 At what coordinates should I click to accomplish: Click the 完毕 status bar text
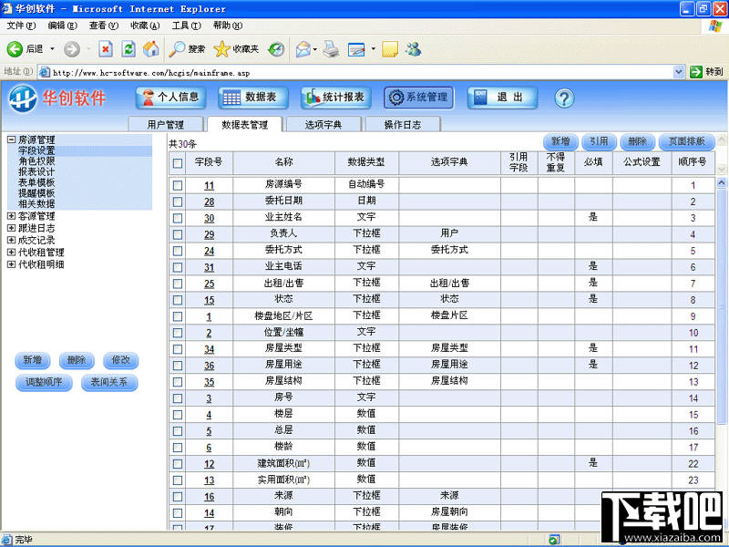click(x=24, y=540)
